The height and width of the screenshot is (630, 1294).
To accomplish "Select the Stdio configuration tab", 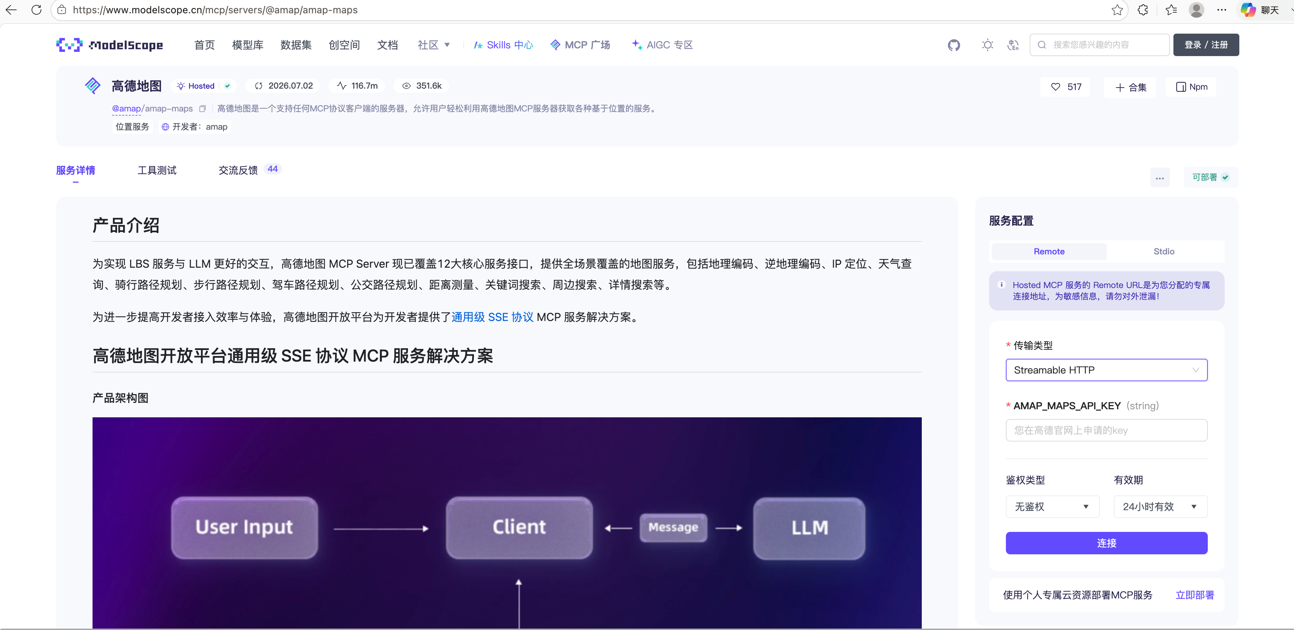I will click(1163, 252).
